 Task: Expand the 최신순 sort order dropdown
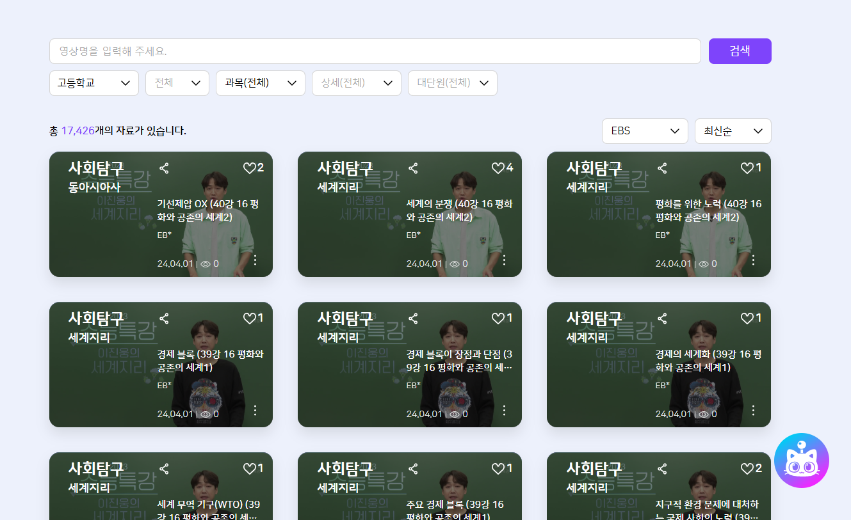point(733,131)
